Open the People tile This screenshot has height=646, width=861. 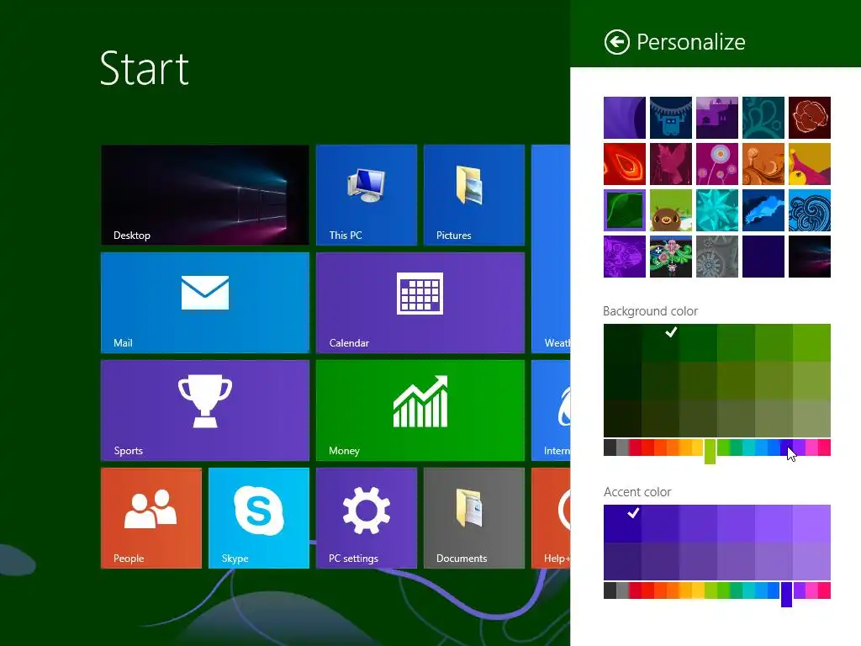pos(151,518)
